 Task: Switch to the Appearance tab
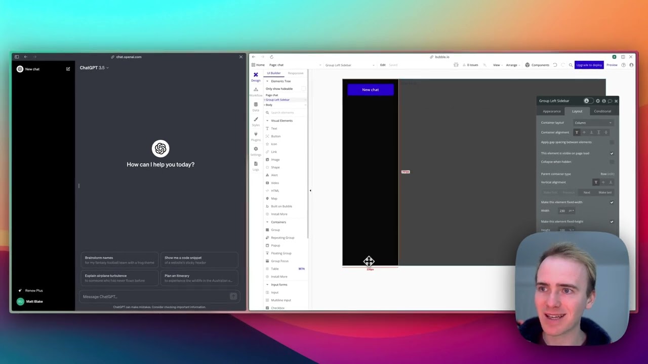552,111
